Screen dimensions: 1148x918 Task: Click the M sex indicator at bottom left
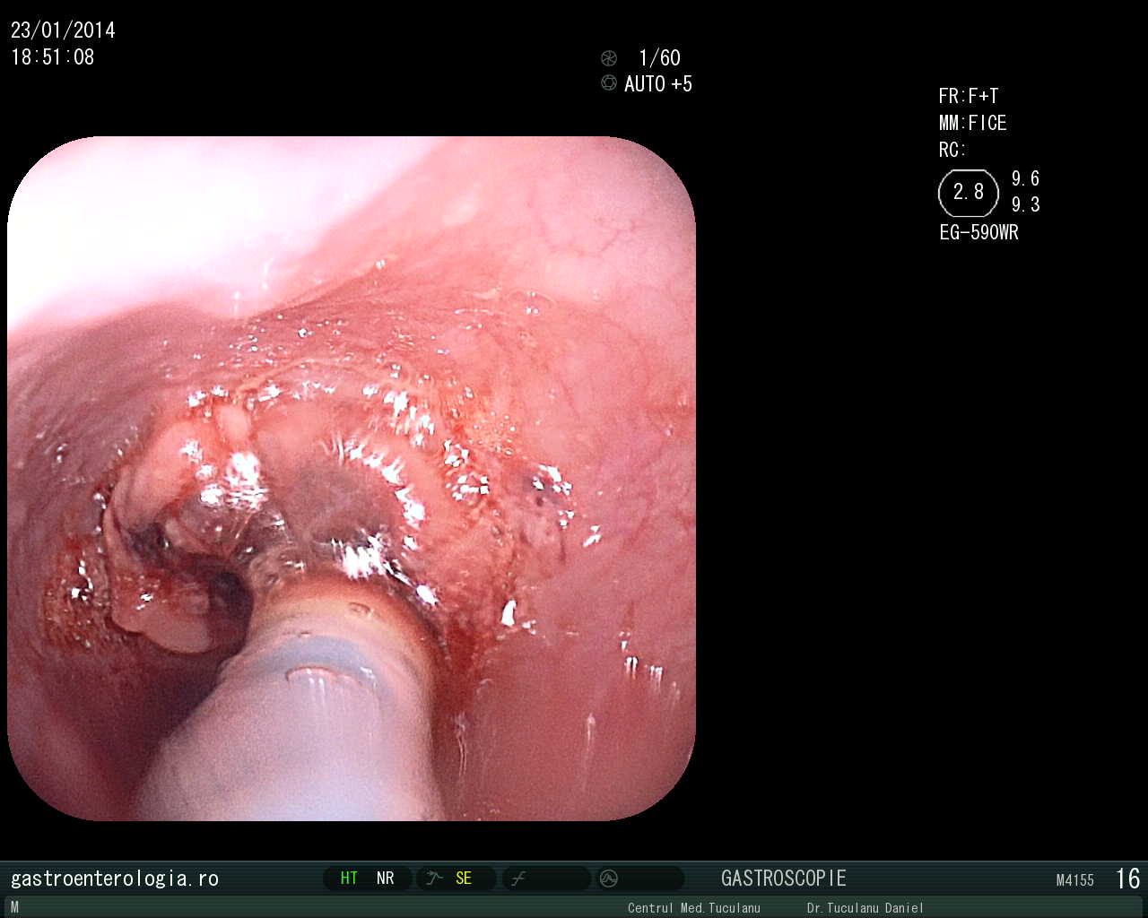click(x=14, y=908)
